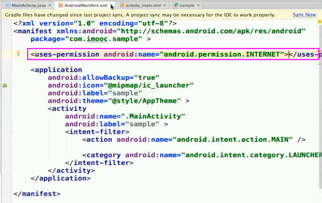
Task: Click the yellow intention lightbulb icon
Action: tap(18, 53)
